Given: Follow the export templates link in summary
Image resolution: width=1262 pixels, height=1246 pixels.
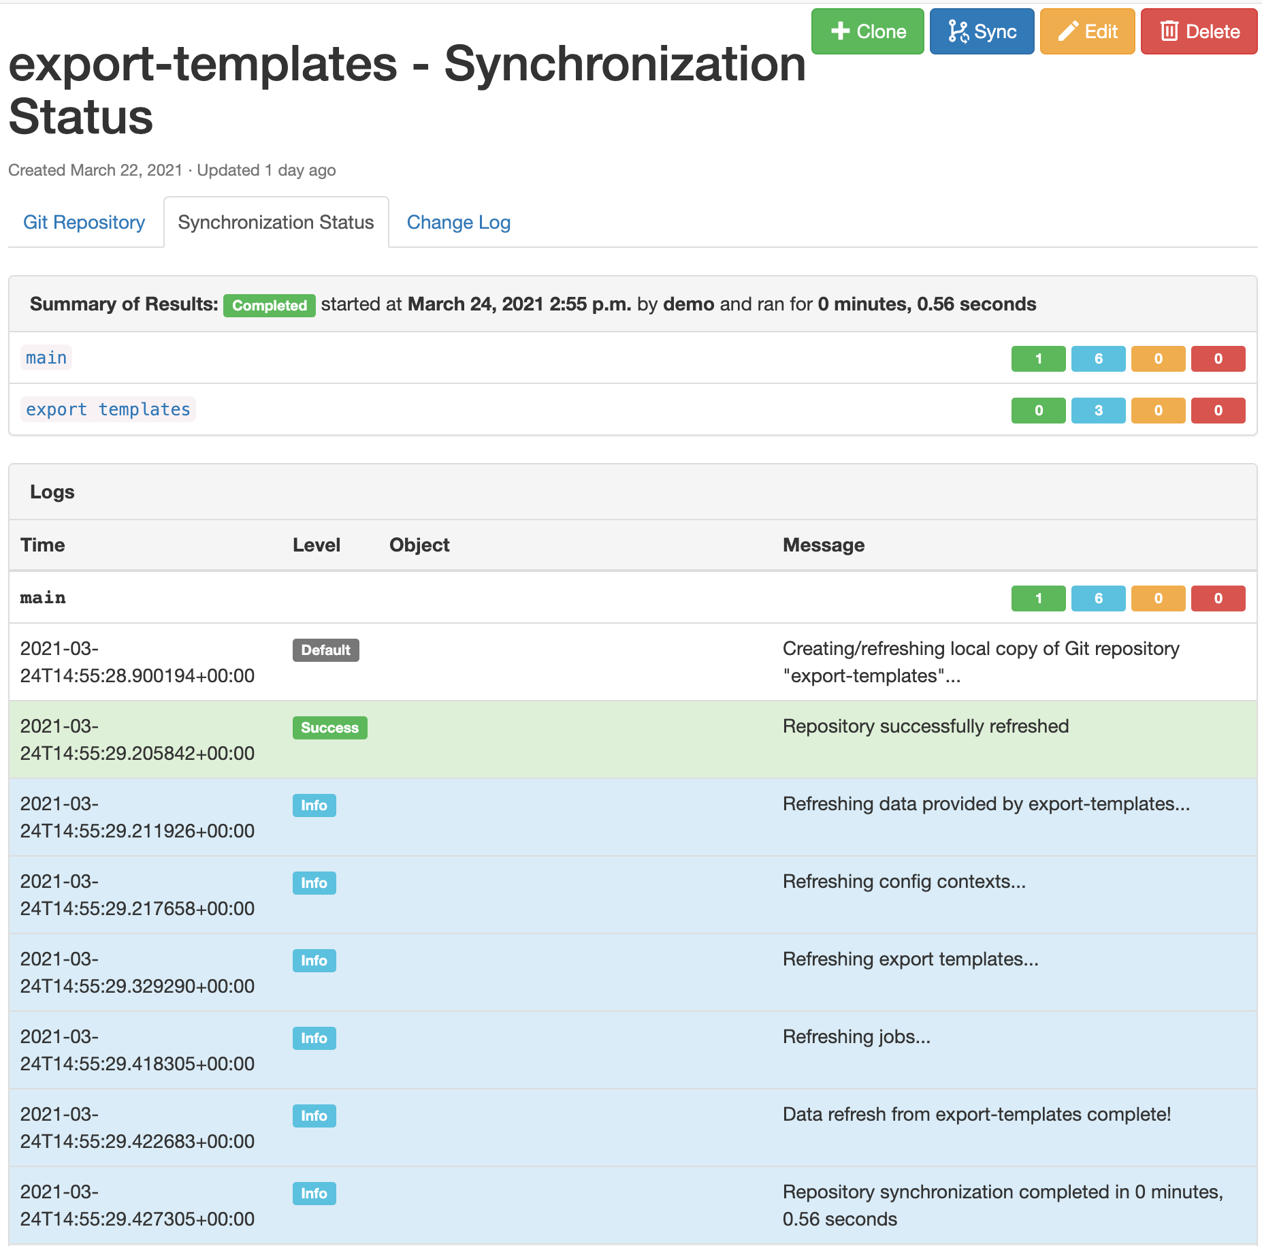Looking at the screenshot, I should tap(108, 409).
